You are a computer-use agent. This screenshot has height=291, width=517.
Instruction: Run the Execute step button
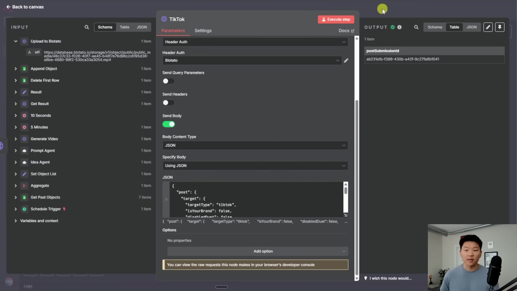tap(336, 19)
